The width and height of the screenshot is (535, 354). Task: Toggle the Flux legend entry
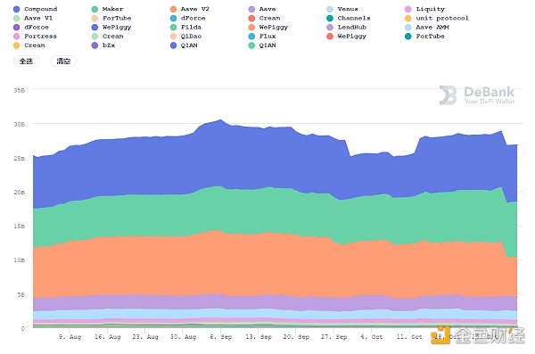click(262, 37)
